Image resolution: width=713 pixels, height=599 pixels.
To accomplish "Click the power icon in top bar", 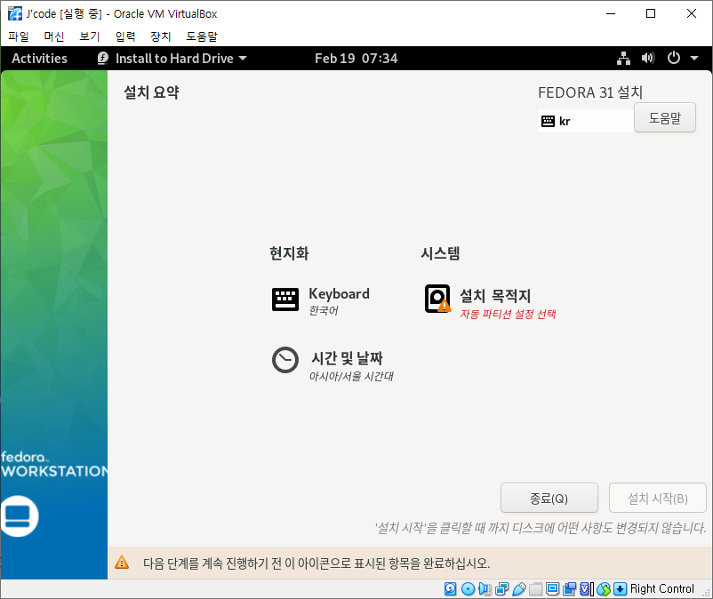I will [674, 58].
